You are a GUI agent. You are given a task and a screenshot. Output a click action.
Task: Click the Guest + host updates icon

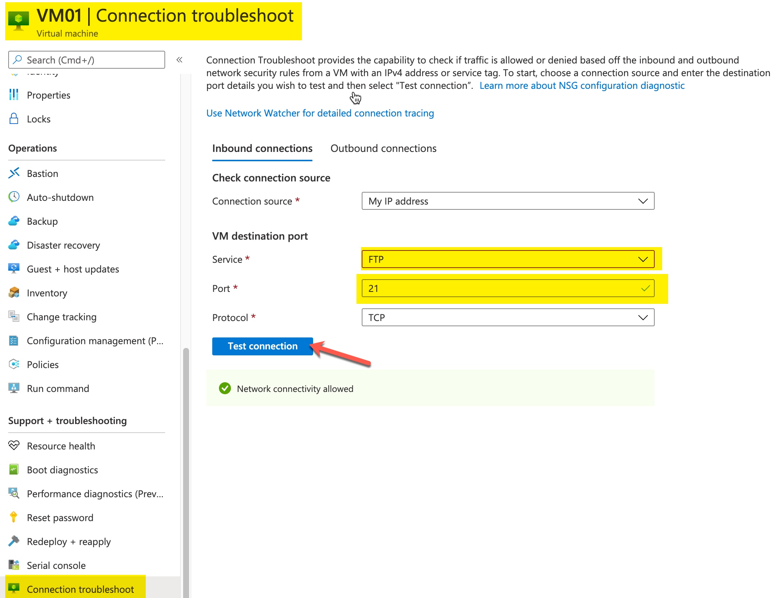[x=14, y=269]
